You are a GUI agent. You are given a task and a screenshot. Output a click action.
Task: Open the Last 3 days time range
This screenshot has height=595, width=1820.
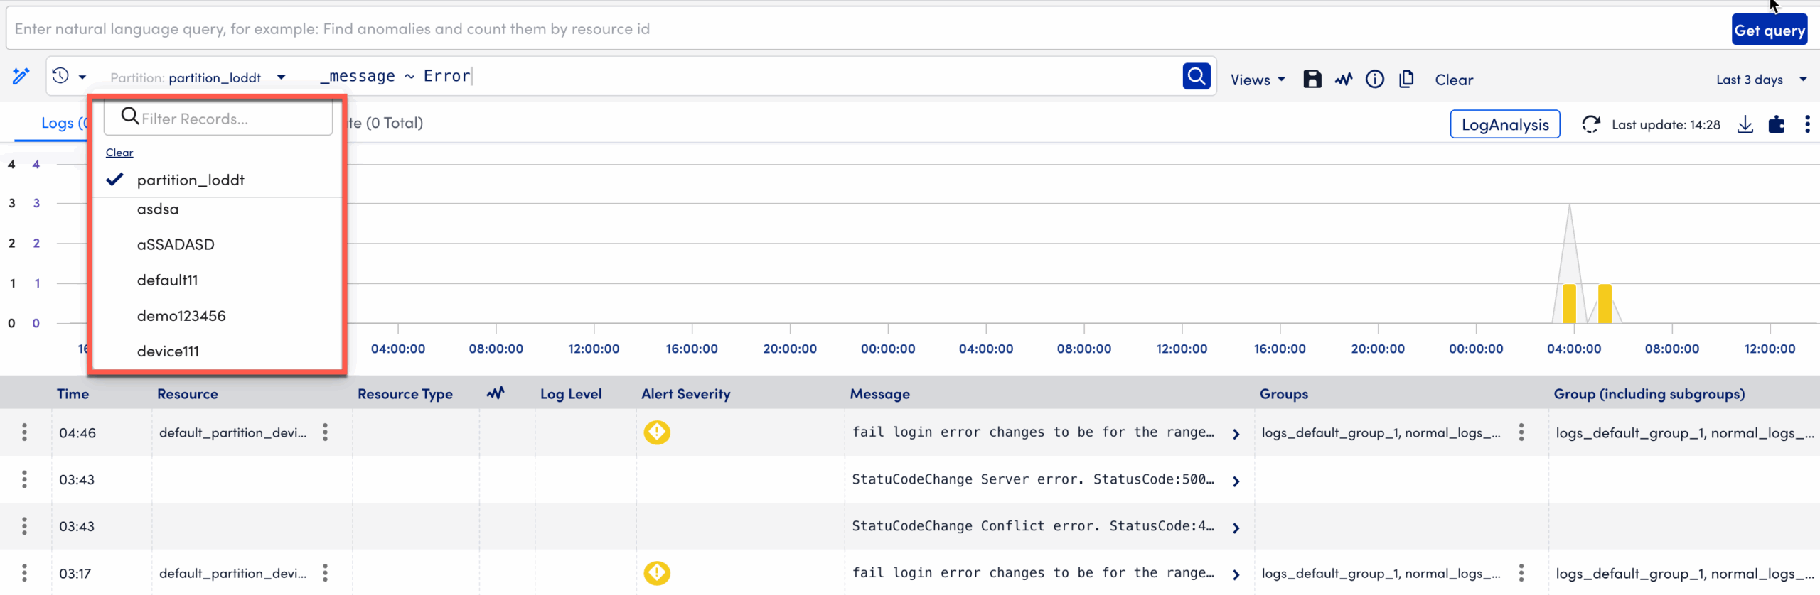point(1761,80)
